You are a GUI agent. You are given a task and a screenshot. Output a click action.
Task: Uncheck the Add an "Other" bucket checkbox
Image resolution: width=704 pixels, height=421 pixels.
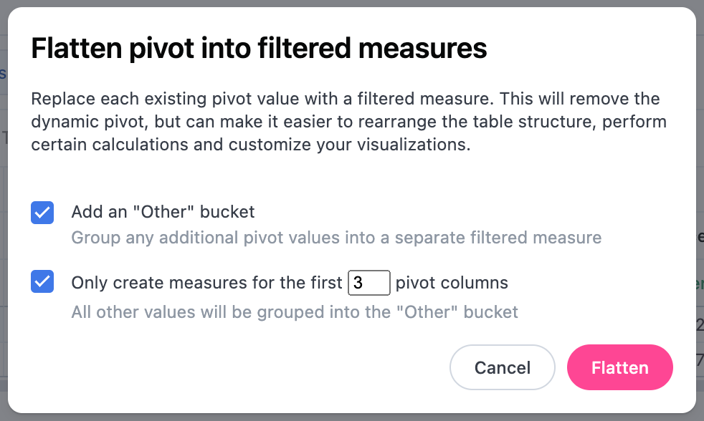pos(42,213)
